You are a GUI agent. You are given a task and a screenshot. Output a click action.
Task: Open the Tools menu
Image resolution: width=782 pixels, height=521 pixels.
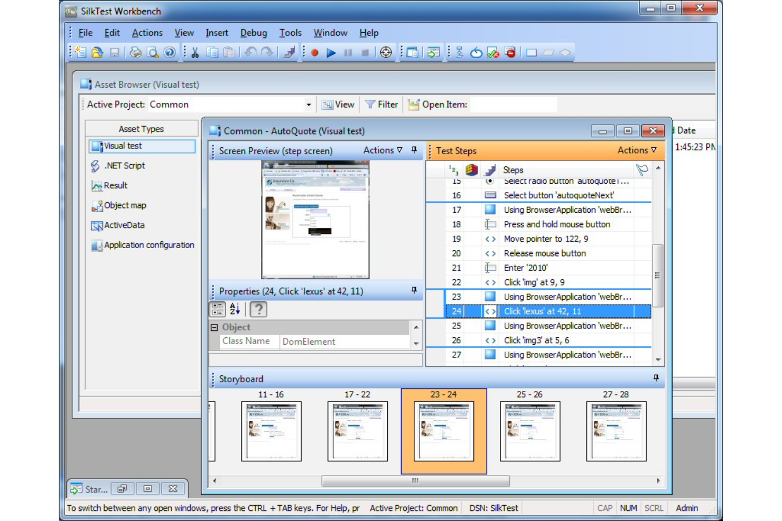(290, 32)
